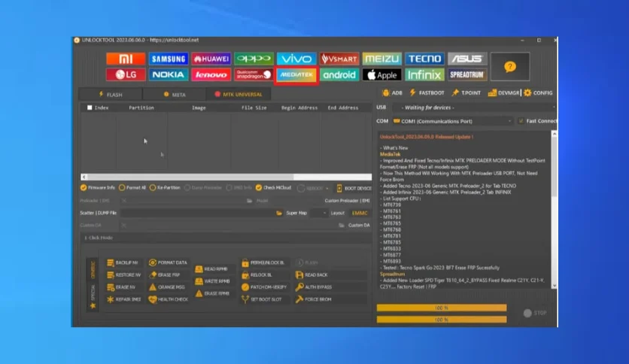Choose the Lenovo brand tile
This screenshot has height=364, width=629.
click(211, 74)
